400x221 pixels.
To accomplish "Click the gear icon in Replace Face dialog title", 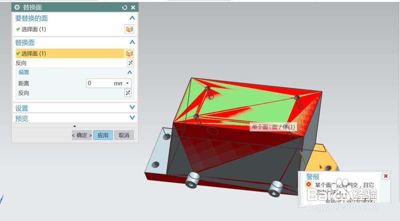I will [17, 7].
